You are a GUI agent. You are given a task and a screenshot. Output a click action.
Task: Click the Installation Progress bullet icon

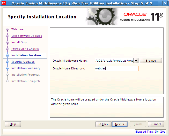[7, 75]
